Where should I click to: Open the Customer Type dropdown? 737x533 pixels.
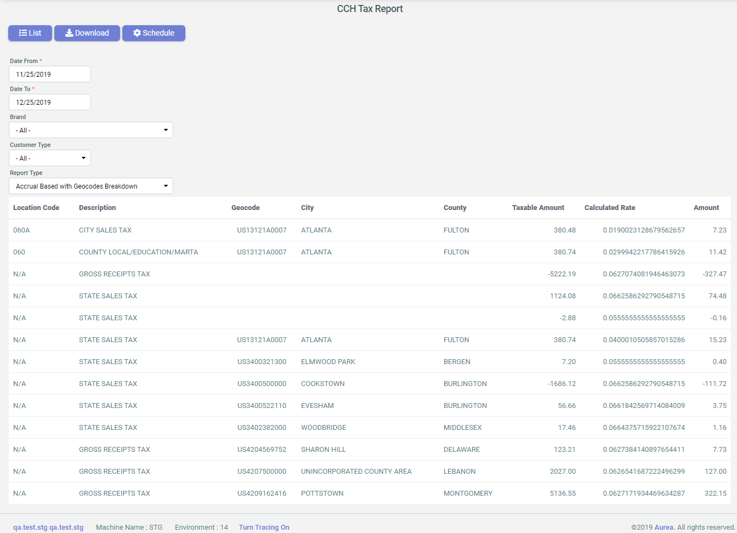(50, 158)
